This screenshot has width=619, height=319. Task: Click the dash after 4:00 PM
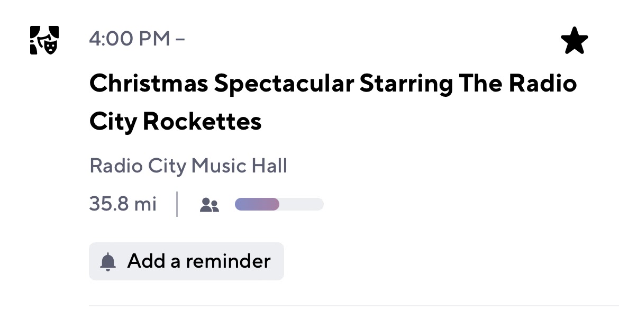[x=180, y=39]
